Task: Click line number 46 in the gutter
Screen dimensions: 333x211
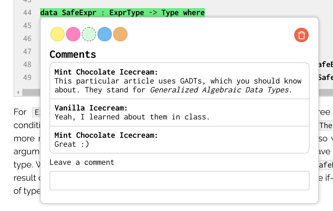Action: pos(27,39)
